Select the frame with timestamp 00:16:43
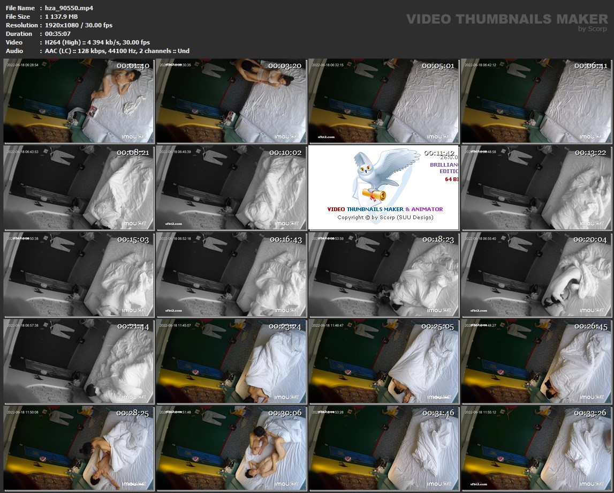Image resolution: width=614 pixels, height=493 pixels. coord(231,275)
